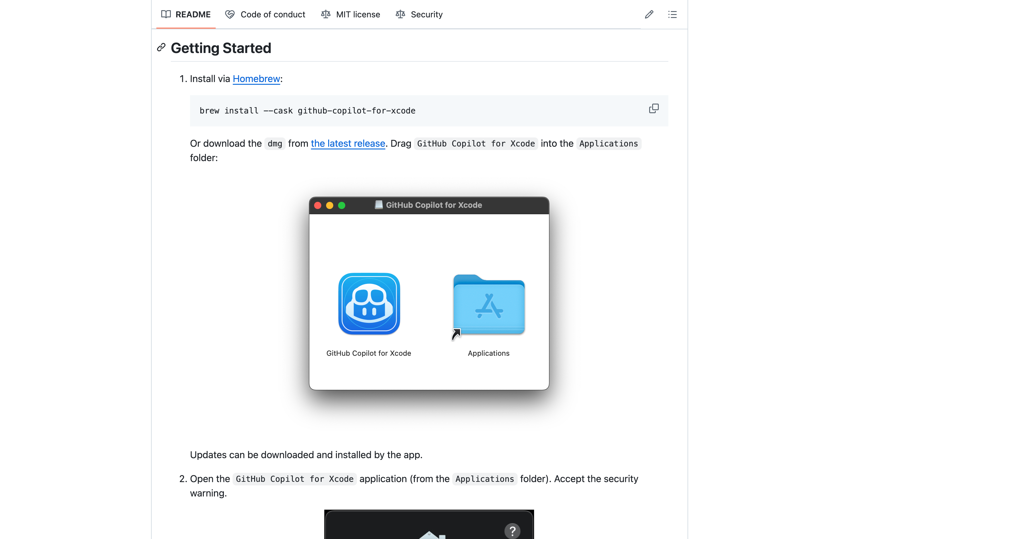Click the red close dot in screenshot
The width and height of the screenshot is (1031, 539).
pyautogui.click(x=318, y=205)
